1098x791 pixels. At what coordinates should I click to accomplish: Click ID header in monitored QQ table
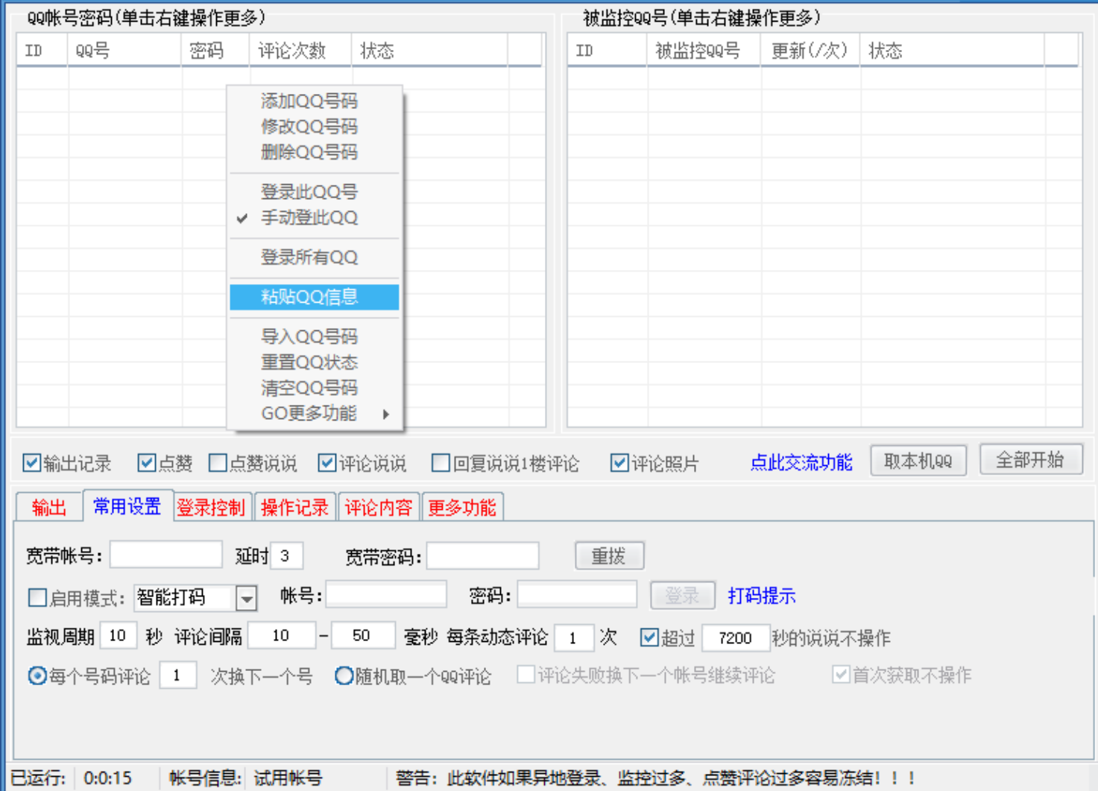(x=608, y=51)
